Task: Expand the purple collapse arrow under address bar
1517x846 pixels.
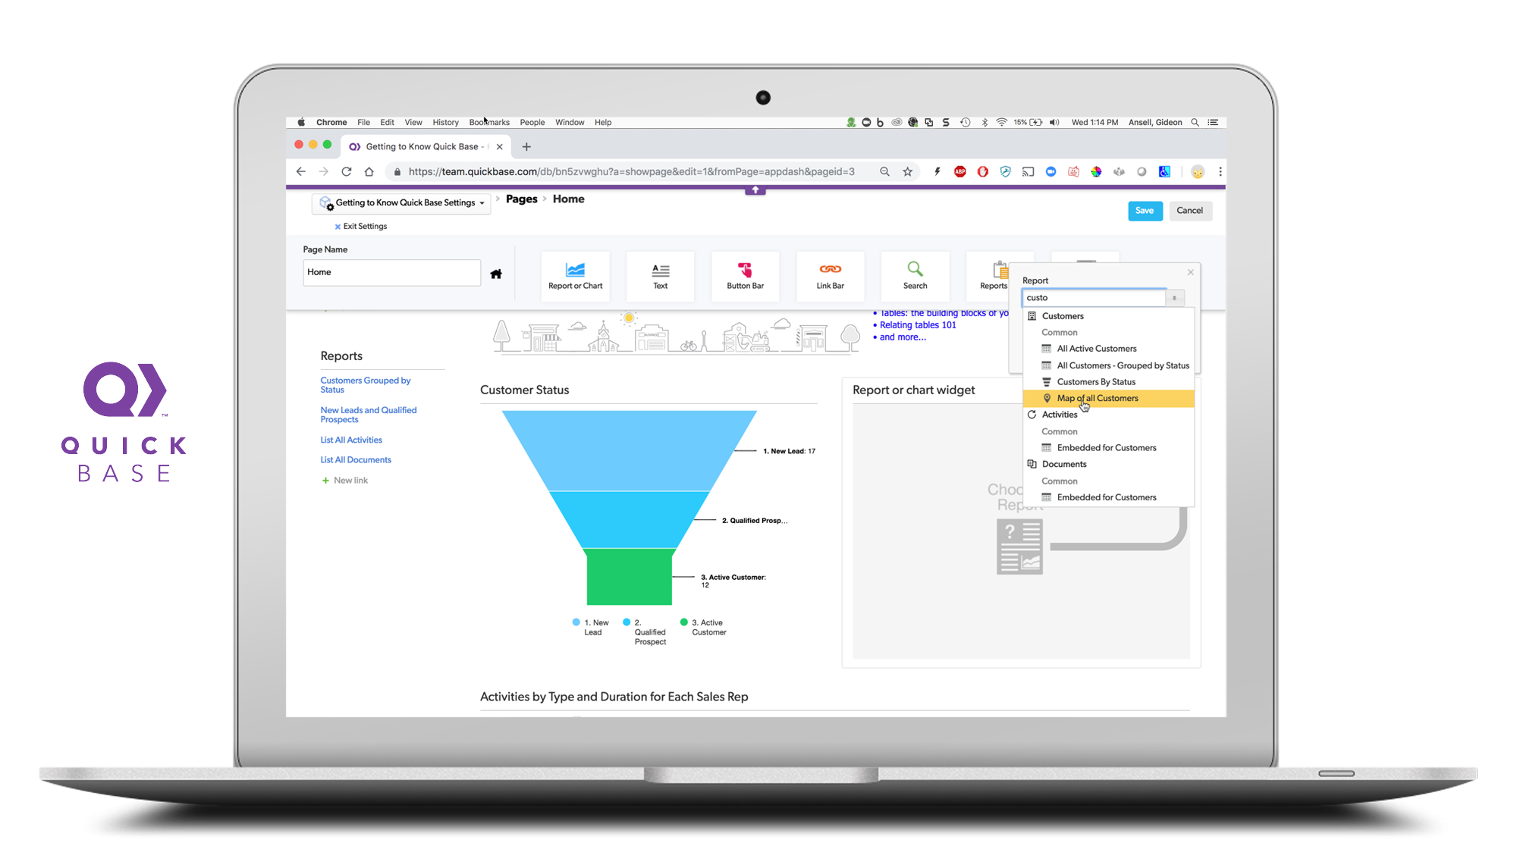Action: [755, 190]
